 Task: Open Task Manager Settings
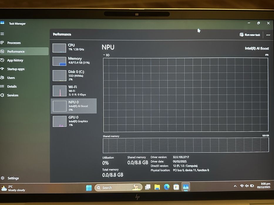pos(13,178)
